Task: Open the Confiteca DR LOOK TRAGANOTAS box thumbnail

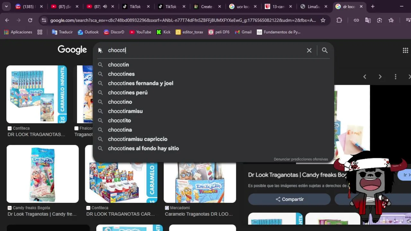Action: (x=37, y=94)
